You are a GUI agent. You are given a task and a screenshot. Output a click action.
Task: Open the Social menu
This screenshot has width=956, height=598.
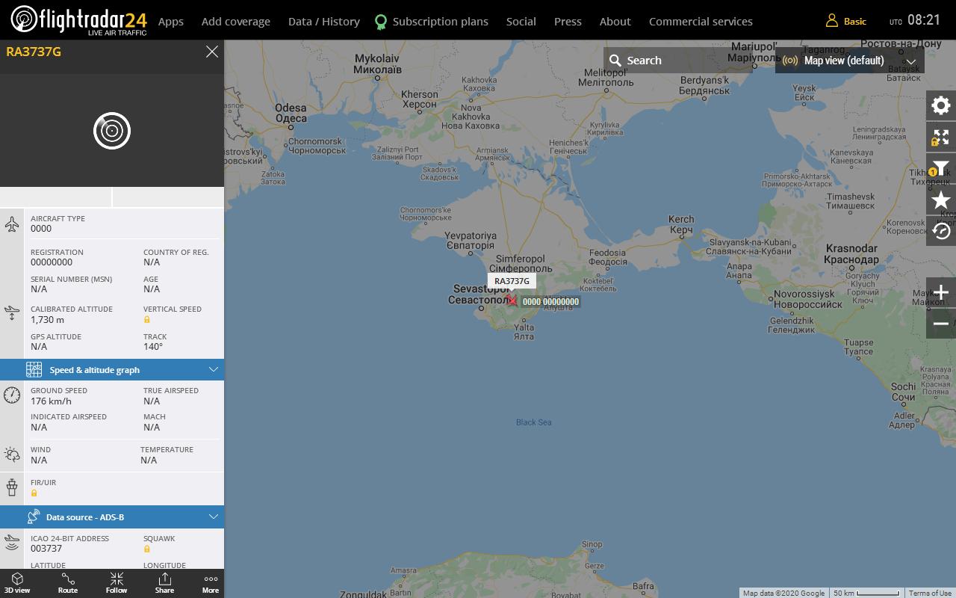point(521,21)
